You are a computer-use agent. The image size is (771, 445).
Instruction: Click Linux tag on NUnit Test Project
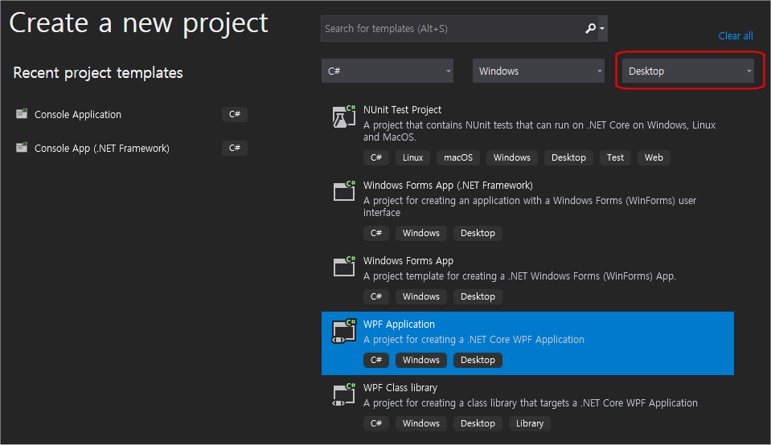412,157
